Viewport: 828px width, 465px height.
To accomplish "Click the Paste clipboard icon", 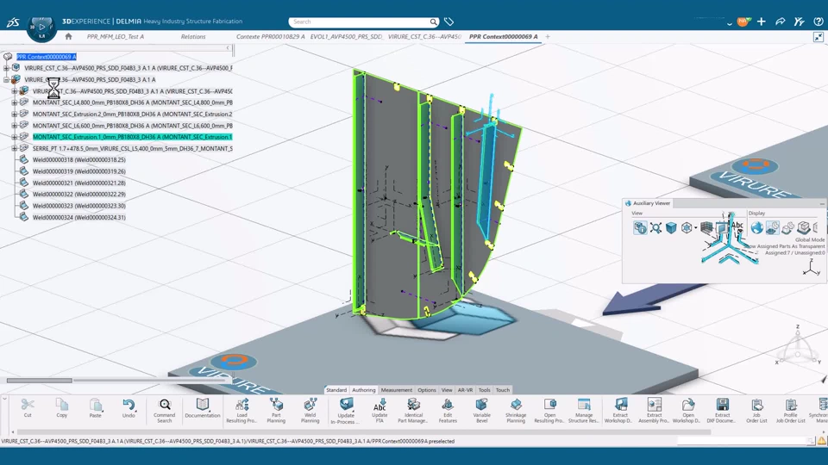I will pyautogui.click(x=96, y=405).
